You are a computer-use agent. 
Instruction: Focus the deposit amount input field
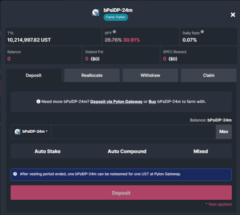click(133, 132)
